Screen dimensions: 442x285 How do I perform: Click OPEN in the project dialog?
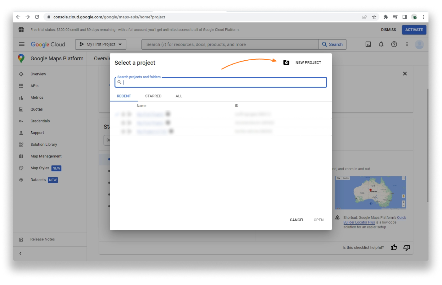[318, 220]
